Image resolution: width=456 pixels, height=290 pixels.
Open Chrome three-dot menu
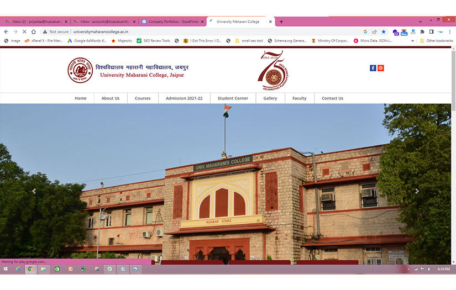[x=449, y=31]
